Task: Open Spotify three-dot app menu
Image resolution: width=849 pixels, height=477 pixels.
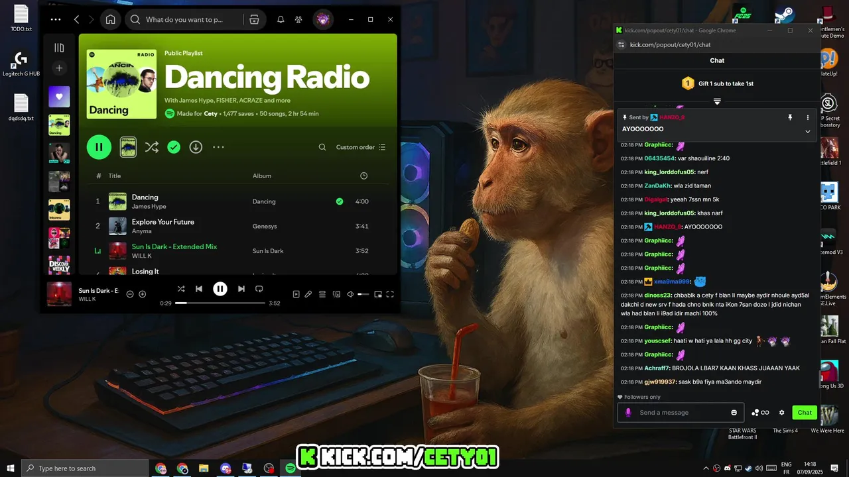Action: [x=56, y=19]
